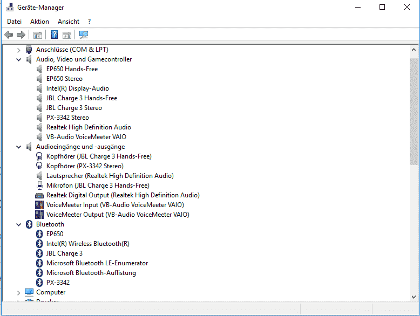Select JBL Charge 3 Hands-Free audio device

tap(82, 98)
